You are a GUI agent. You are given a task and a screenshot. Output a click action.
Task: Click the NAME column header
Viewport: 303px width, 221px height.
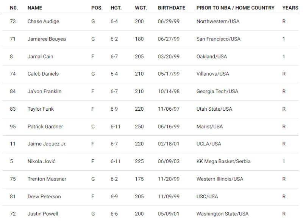35,8
